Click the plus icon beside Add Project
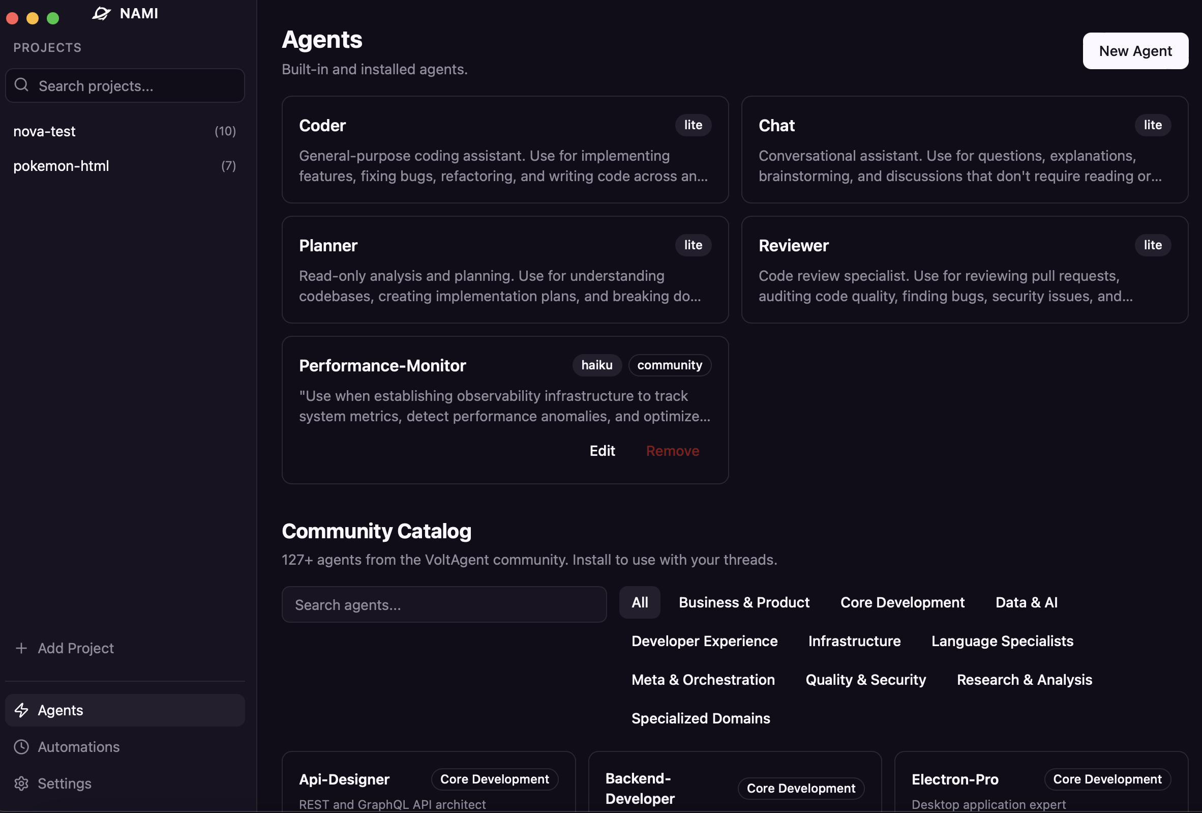 tap(21, 648)
